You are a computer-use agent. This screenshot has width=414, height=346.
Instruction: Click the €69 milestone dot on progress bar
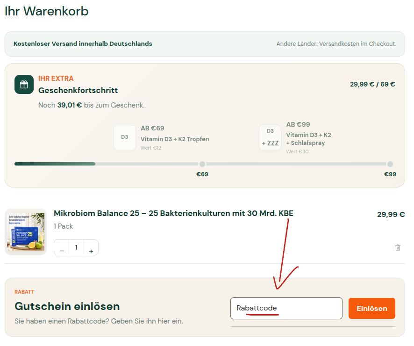(x=202, y=164)
